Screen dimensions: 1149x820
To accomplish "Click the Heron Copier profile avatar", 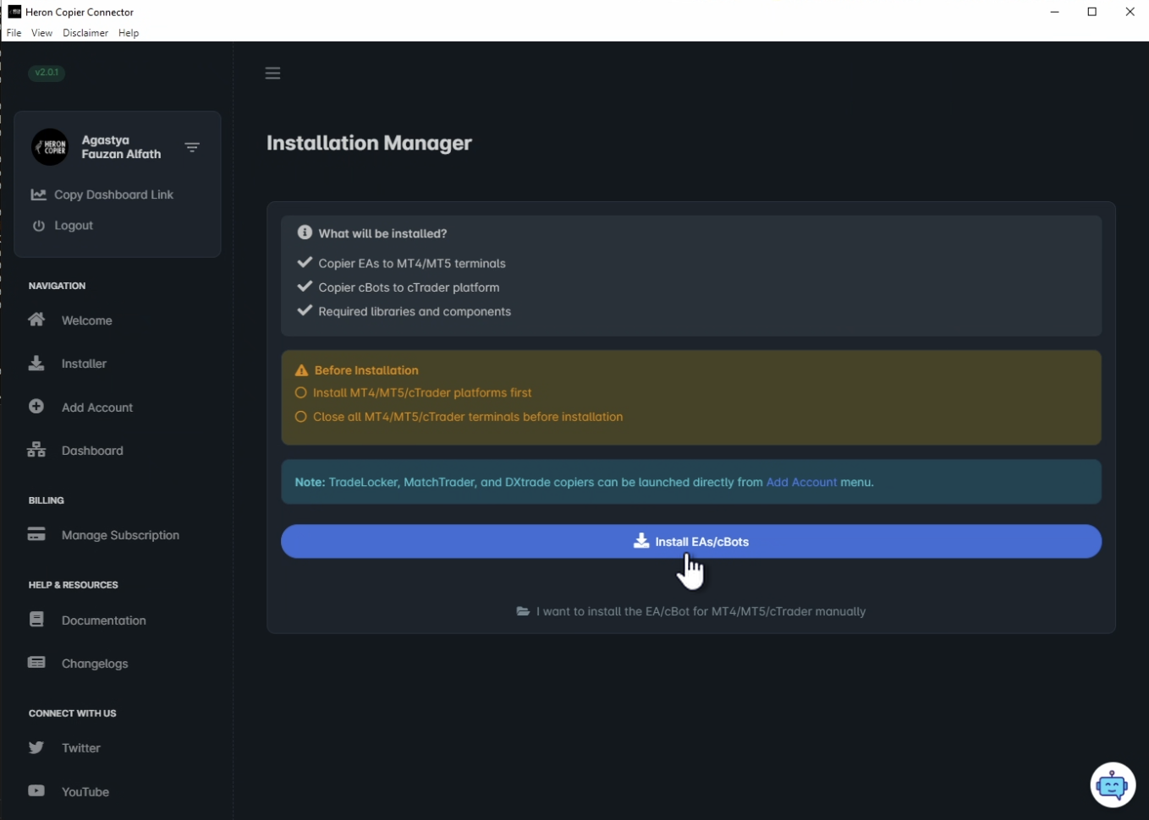I will (x=50, y=146).
